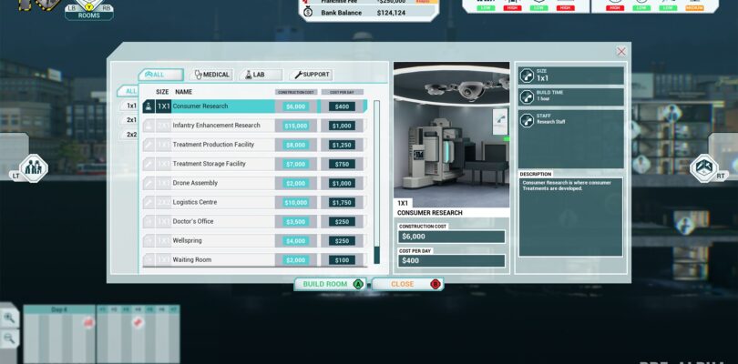Image resolution: width=738 pixels, height=364 pixels.
Task: Open the RT hexagon panel icon
Action: tap(704, 167)
